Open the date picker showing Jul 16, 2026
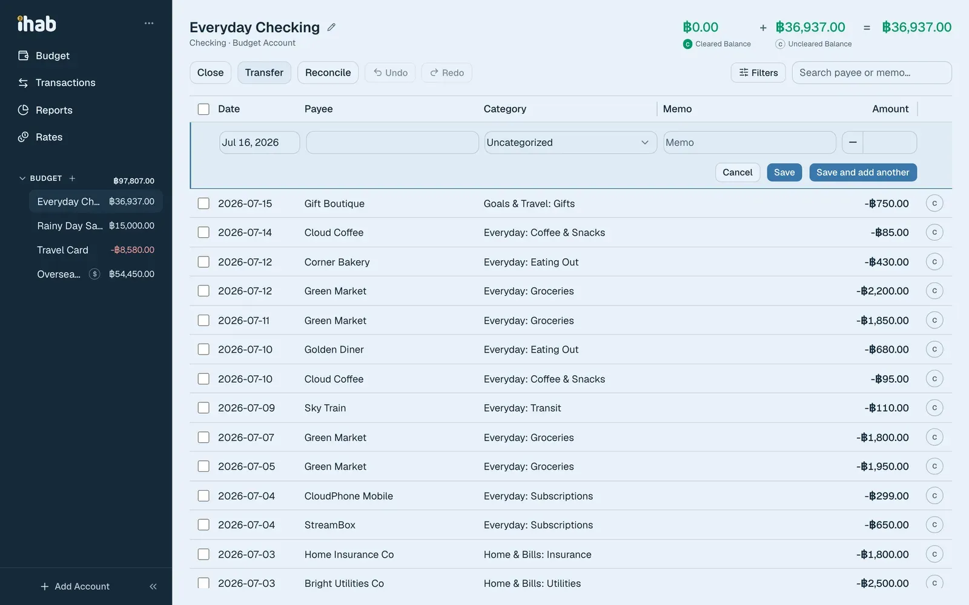This screenshot has width=969, height=605. (259, 143)
